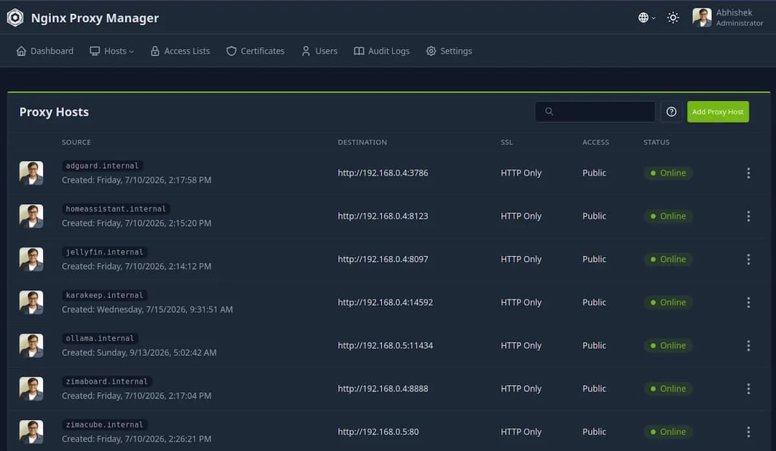Click owner avatar in homeassistant.internal row
The height and width of the screenshot is (451, 776).
(31, 216)
